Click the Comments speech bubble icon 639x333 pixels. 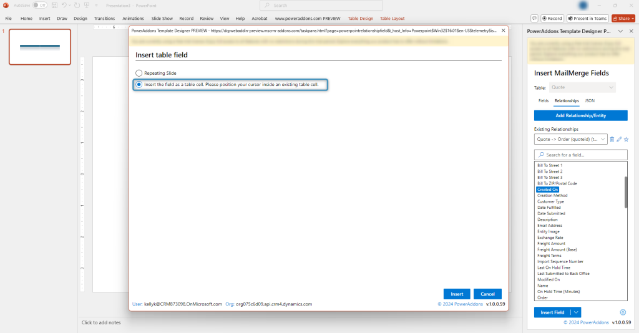coord(534,18)
